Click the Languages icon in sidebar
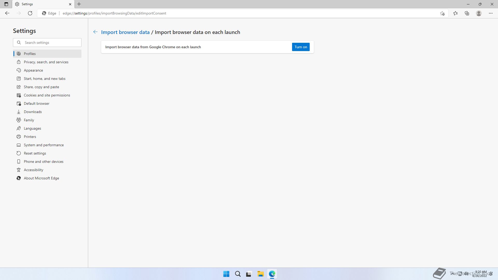 (19, 128)
